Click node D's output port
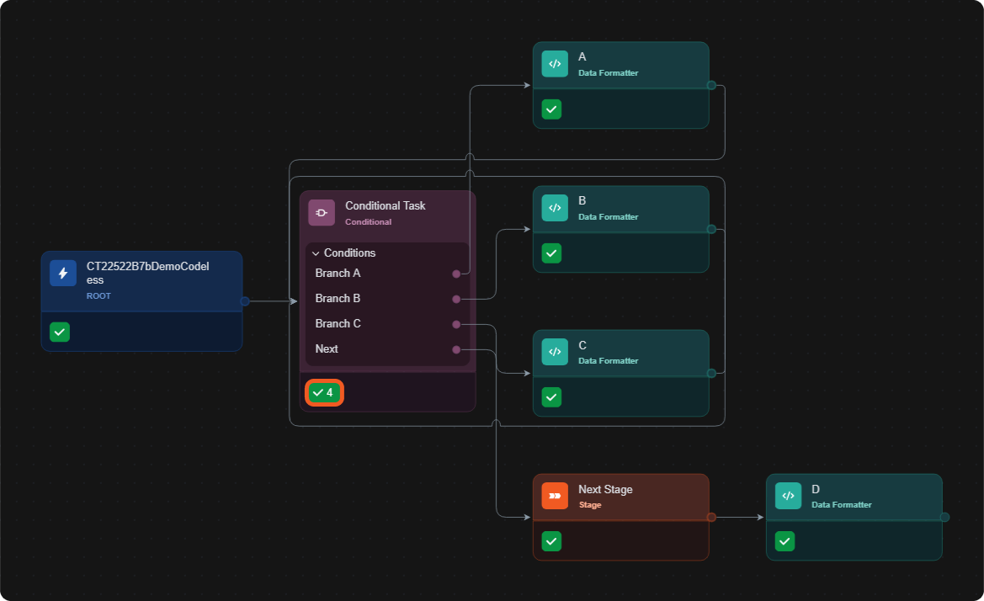The width and height of the screenshot is (984, 601). tap(944, 517)
